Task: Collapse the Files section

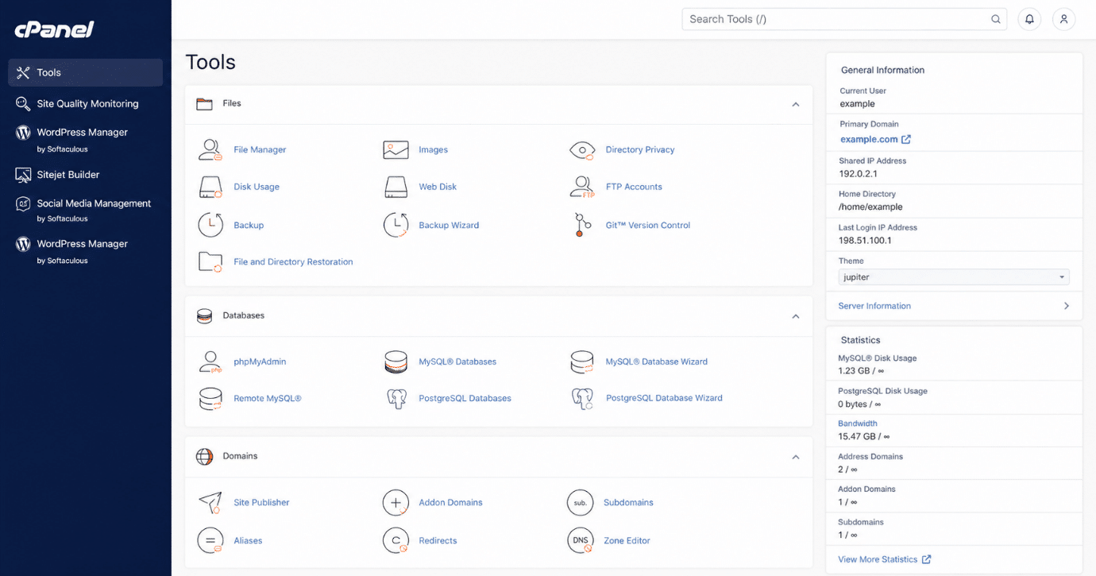Action: [795, 104]
